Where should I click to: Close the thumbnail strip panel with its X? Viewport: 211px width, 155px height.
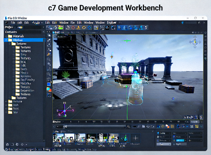click(153, 131)
